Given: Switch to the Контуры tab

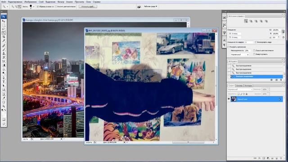Looking at the screenshot, I should tap(248, 85).
